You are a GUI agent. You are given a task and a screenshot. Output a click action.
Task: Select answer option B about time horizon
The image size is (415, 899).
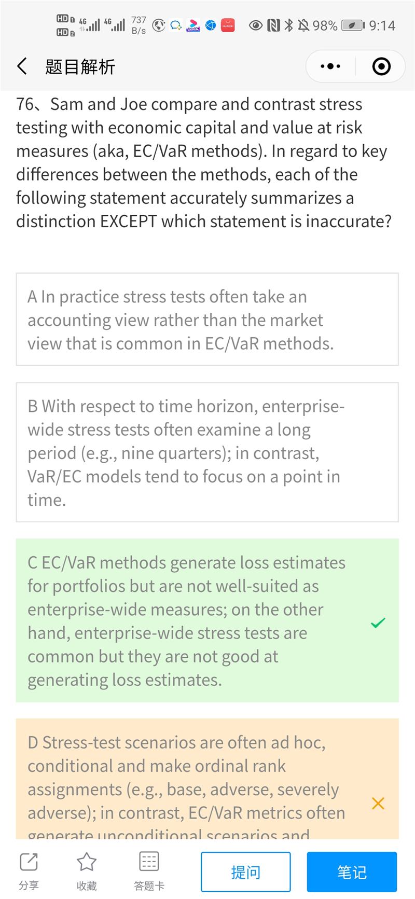point(207,452)
